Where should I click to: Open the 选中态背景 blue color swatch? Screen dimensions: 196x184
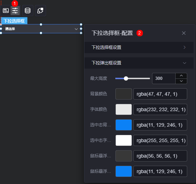click(124, 125)
